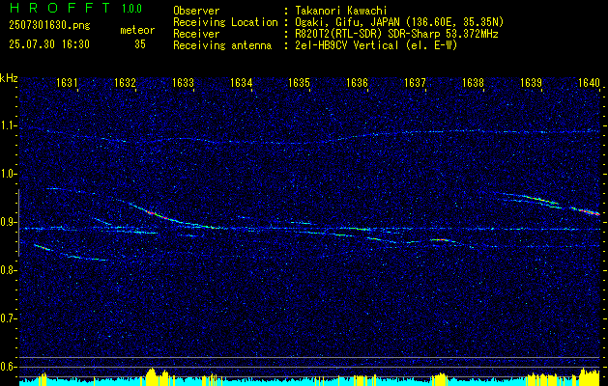The height and width of the screenshot is (386, 608).
Task: Click the gray vertical range bar beside the 0.9 label
Action: point(18,223)
